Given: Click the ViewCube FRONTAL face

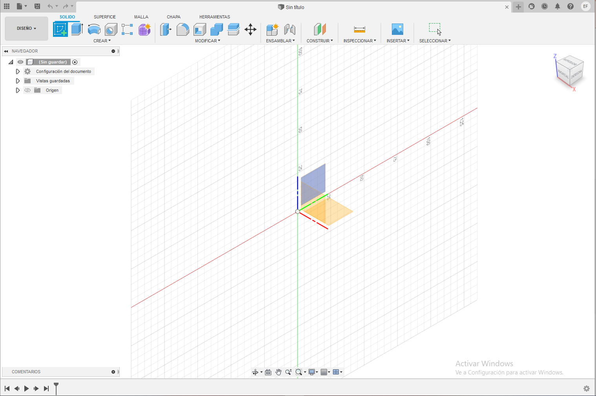Looking at the screenshot, I should (563, 73).
